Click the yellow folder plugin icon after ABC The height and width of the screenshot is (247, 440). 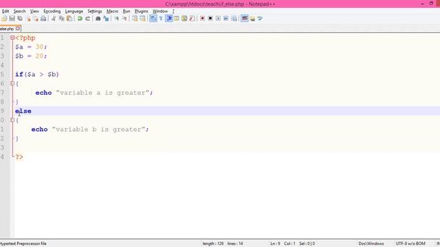click(252, 19)
